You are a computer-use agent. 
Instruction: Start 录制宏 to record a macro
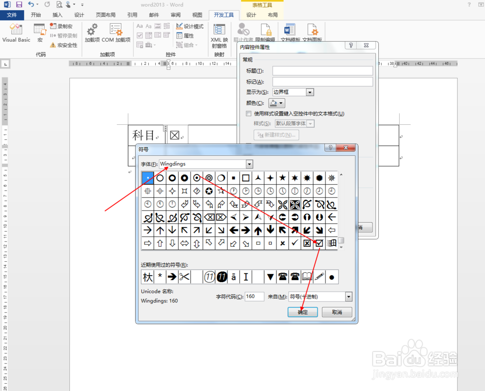coord(62,27)
